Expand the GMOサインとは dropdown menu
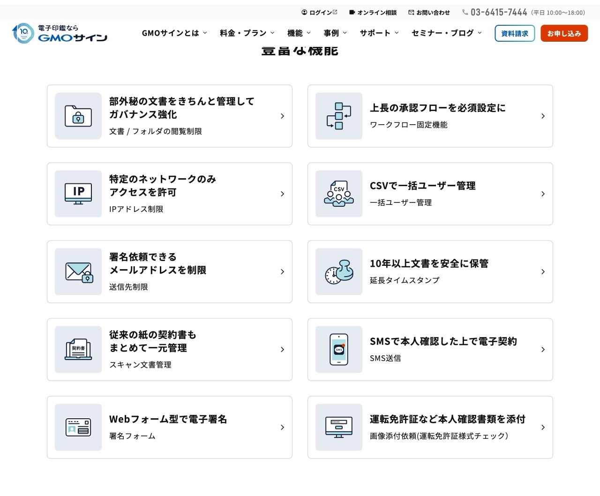 tap(174, 33)
